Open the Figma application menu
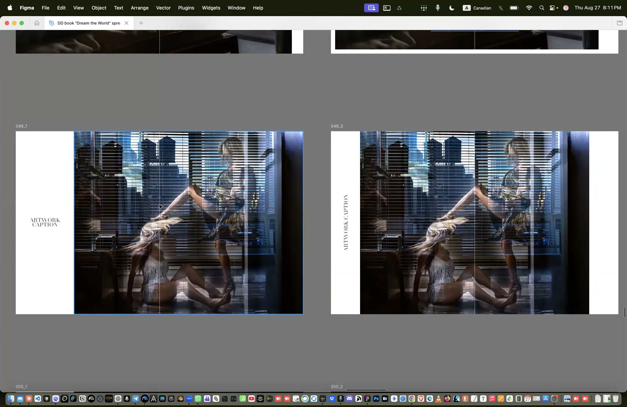This screenshot has width=627, height=407. pos(27,8)
